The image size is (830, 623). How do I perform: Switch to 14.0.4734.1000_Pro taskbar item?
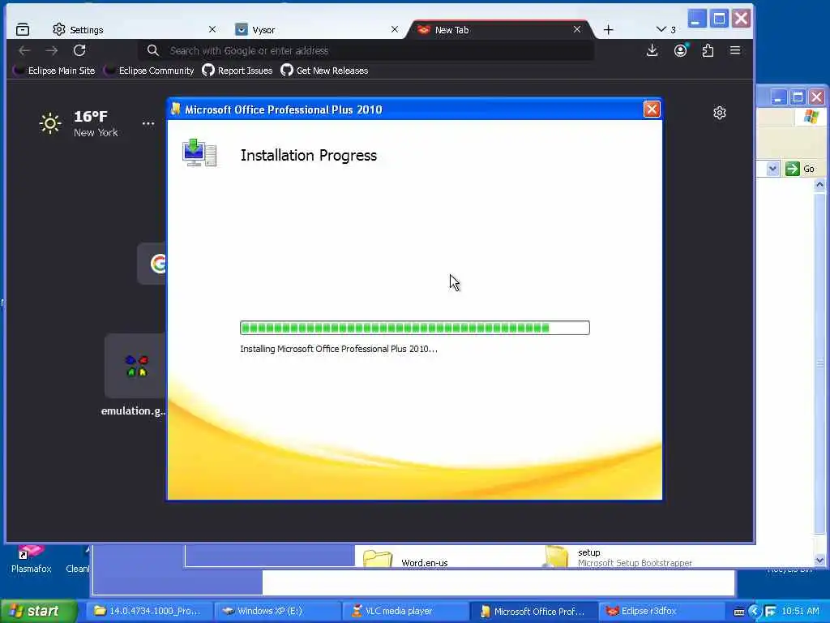tap(149, 611)
